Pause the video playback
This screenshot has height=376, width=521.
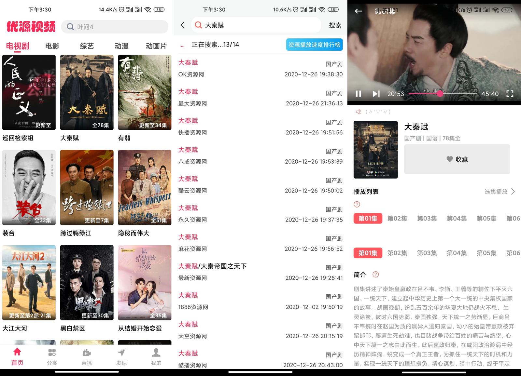(x=358, y=94)
